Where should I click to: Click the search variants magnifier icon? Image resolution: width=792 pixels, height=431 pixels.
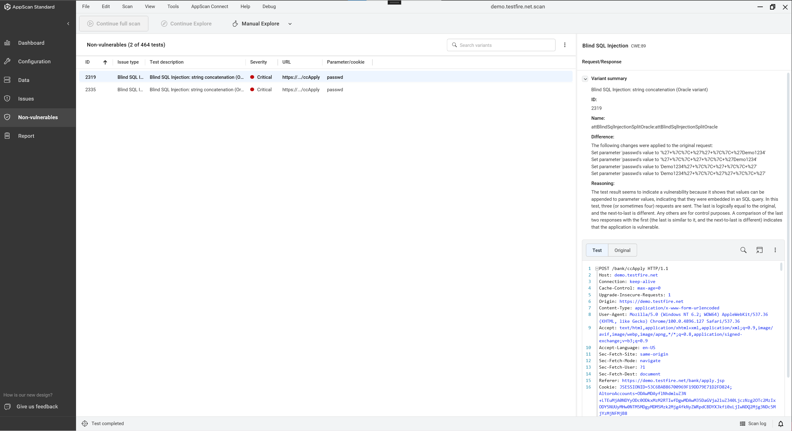[454, 45]
